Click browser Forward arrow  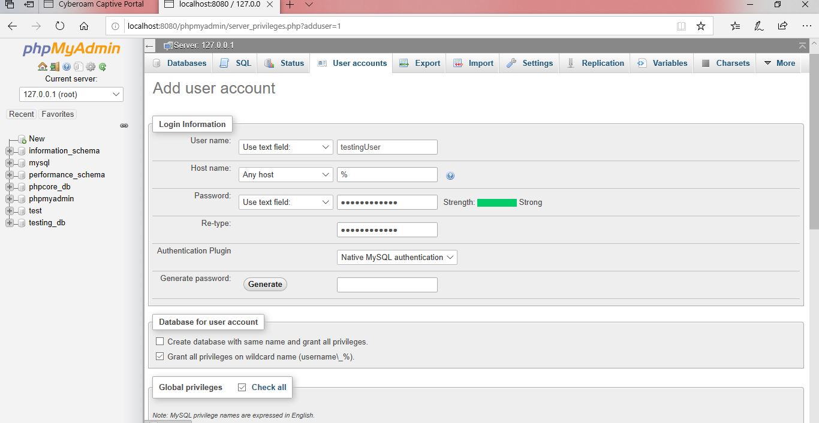pos(37,26)
